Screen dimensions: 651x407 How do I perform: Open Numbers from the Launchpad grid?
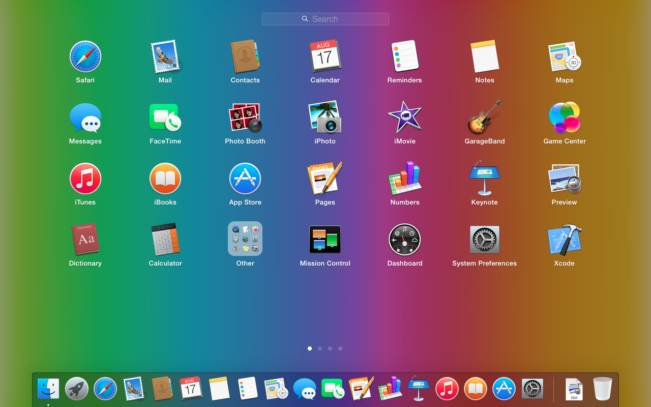[405, 179]
